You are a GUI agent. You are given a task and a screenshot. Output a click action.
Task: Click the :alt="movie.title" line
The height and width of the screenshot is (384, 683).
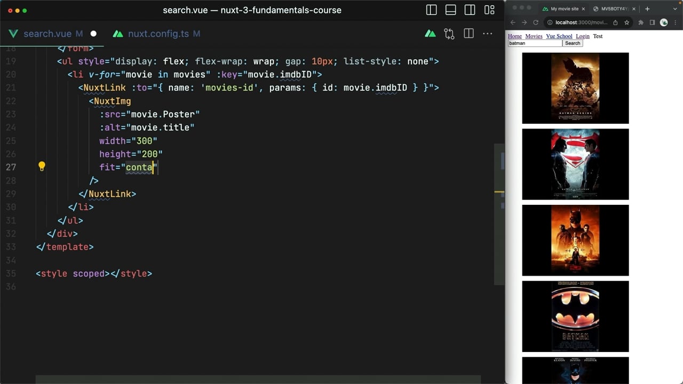[147, 127]
